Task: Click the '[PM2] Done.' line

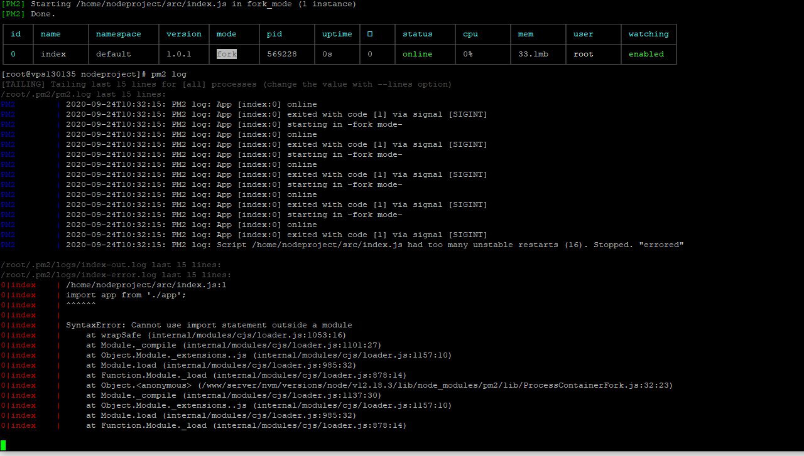Action: click(x=28, y=14)
